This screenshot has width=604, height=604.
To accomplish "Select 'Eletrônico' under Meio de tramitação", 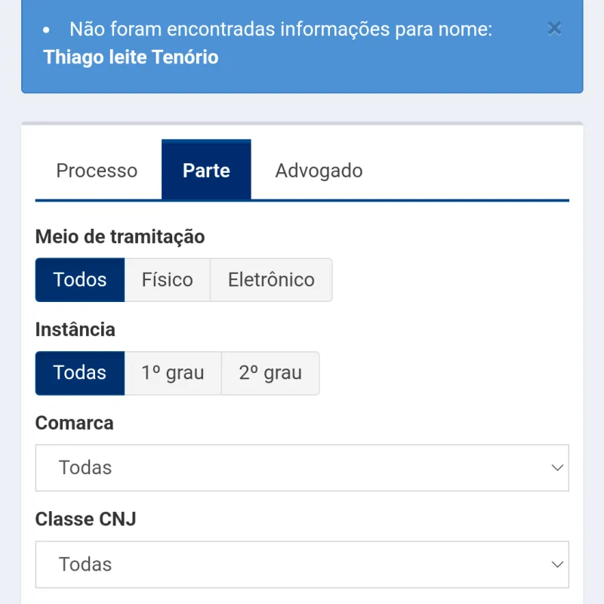I will 271,279.
